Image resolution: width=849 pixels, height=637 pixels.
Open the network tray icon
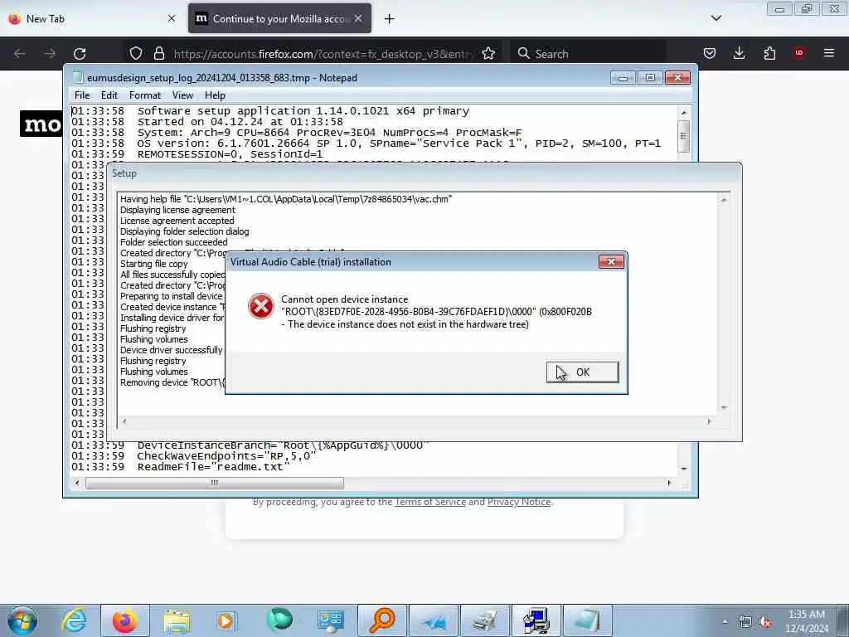(745, 621)
